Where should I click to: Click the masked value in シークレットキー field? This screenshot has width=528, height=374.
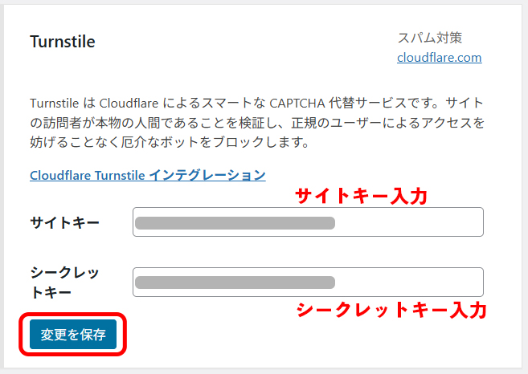click(235, 282)
